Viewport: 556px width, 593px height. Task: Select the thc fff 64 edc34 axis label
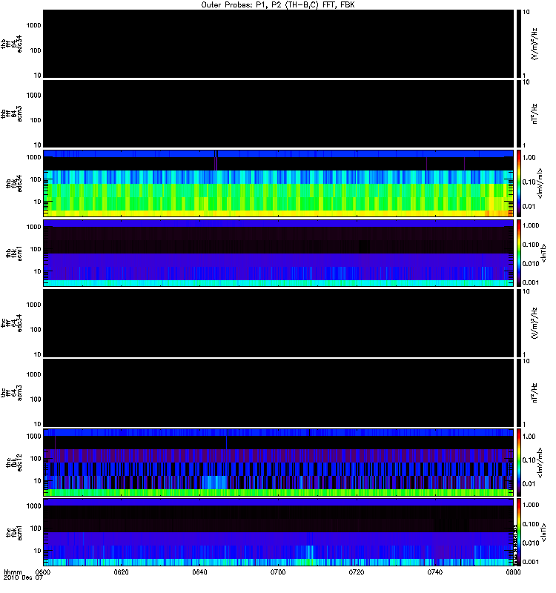(x=11, y=323)
